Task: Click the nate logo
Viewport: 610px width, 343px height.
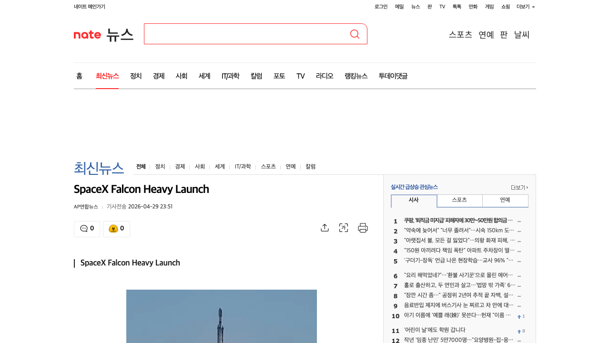Action: pyautogui.click(x=87, y=34)
